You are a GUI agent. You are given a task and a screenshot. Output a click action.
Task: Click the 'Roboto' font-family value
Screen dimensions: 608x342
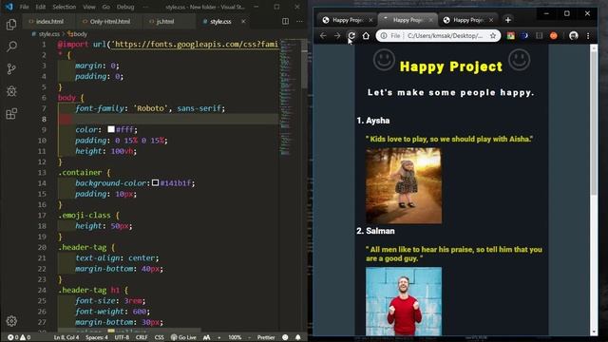point(151,108)
